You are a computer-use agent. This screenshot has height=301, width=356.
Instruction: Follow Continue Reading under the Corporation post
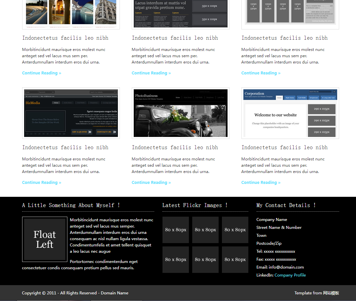pyautogui.click(x=261, y=183)
